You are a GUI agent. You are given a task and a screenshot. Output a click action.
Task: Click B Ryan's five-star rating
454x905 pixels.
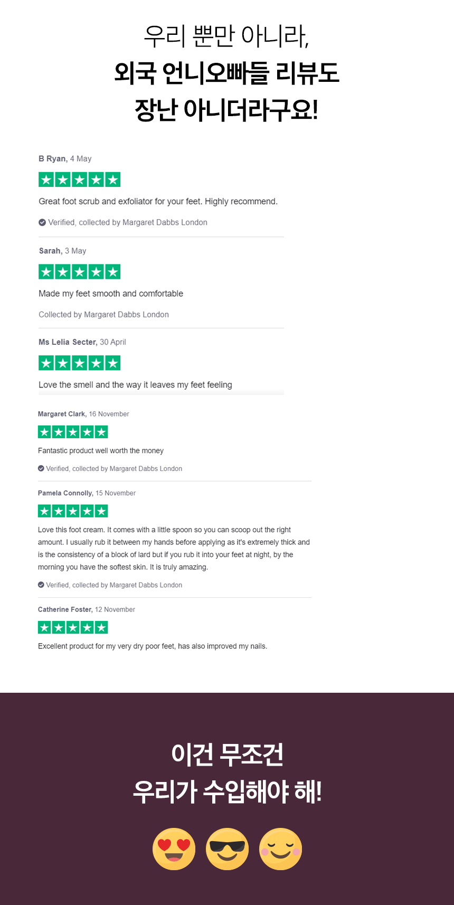point(79,180)
